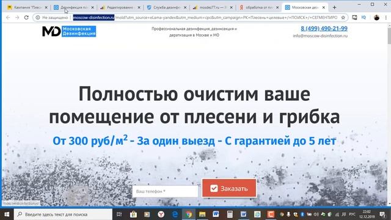Open File Explorer from the taskbar
The height and width of the screenshot is (220, 391).
(202, 215)
